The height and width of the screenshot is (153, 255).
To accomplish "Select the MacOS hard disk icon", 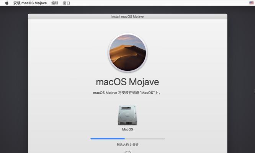I will (x=127, y=115).
